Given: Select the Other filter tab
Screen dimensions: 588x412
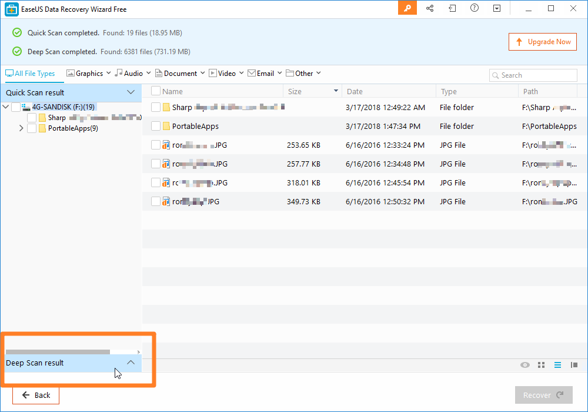Looking at the screenshot, I should (300, 74).
